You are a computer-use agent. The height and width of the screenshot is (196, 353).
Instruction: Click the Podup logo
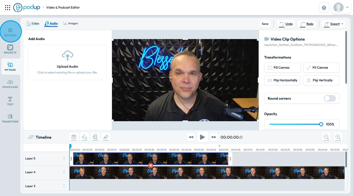tap(26, 8)
